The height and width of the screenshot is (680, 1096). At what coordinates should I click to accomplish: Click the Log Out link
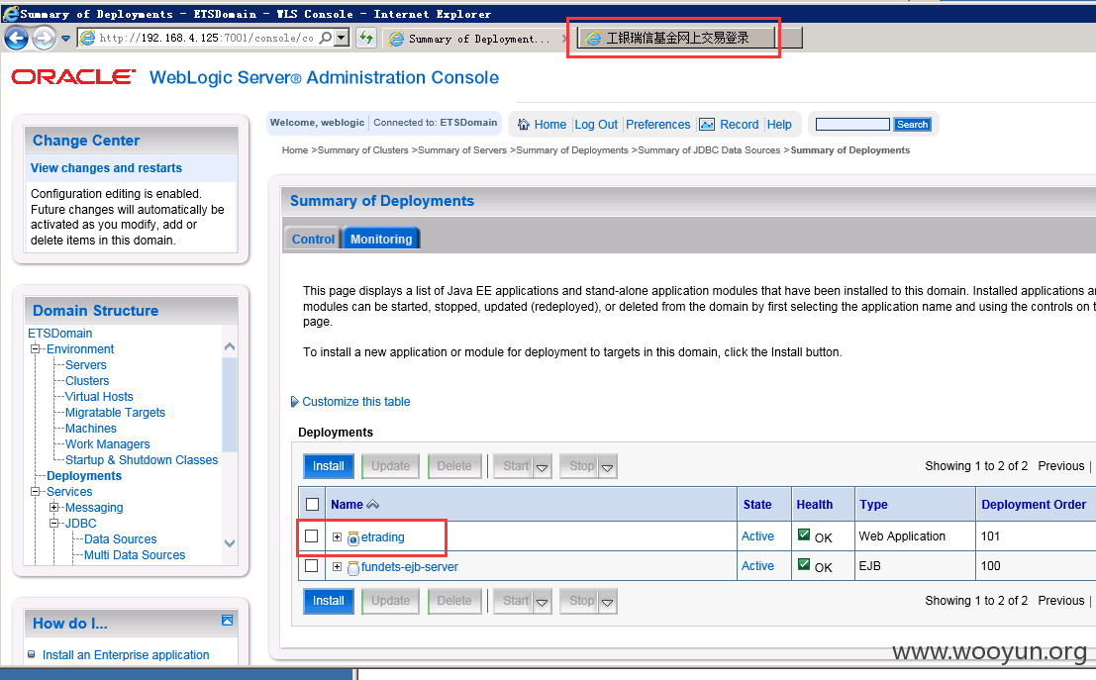pos(596,125)
